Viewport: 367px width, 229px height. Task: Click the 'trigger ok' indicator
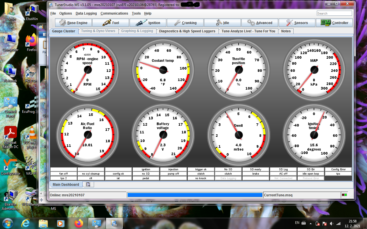[x=201, y=169]
